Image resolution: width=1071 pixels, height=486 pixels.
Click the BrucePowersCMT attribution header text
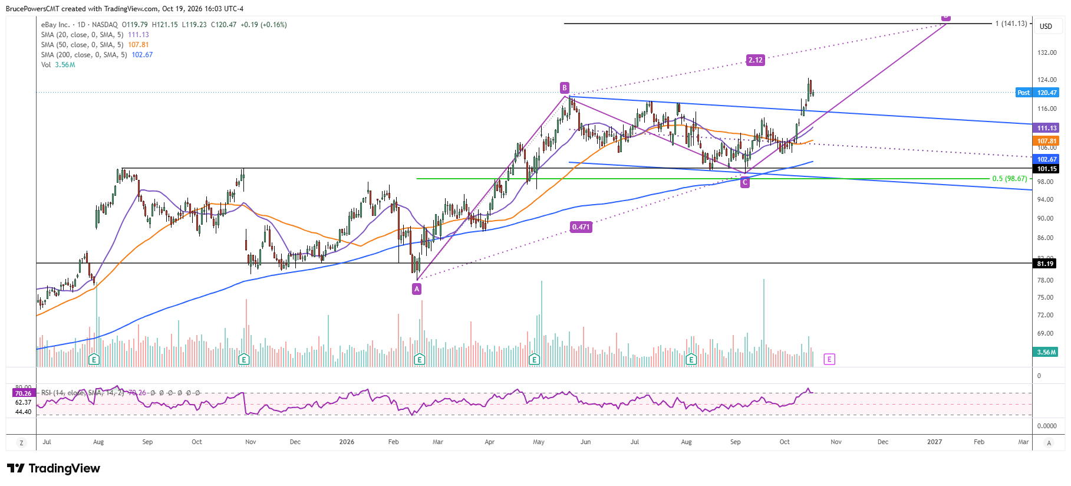[124, 9]
